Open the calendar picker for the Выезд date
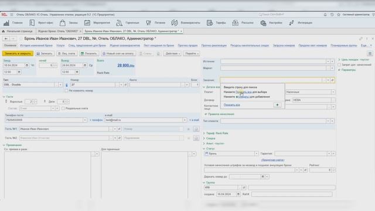 (x=84, y=65)
